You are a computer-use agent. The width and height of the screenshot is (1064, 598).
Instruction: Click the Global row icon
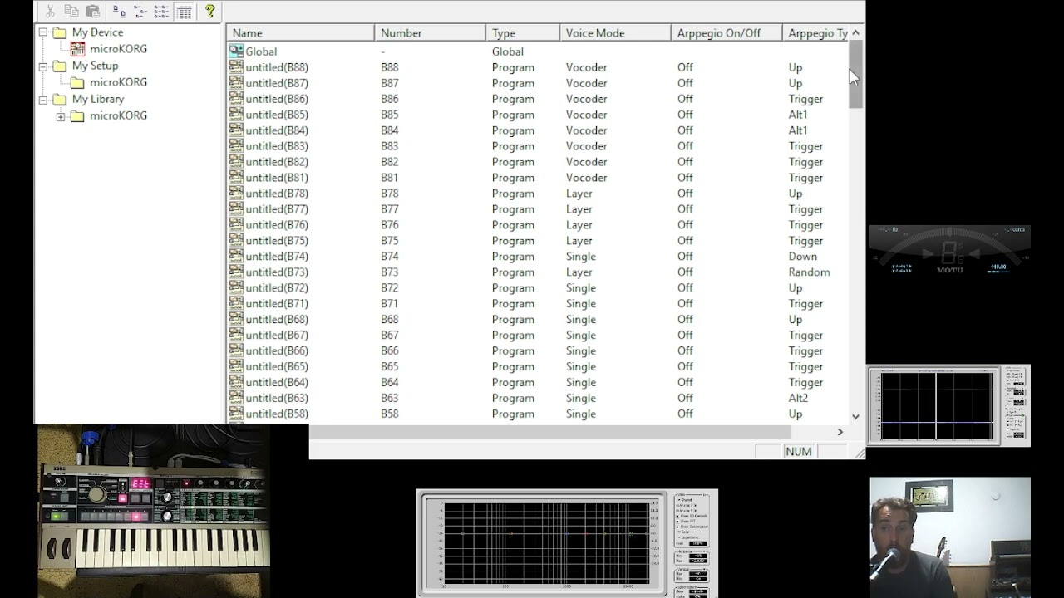pos(236,51)
